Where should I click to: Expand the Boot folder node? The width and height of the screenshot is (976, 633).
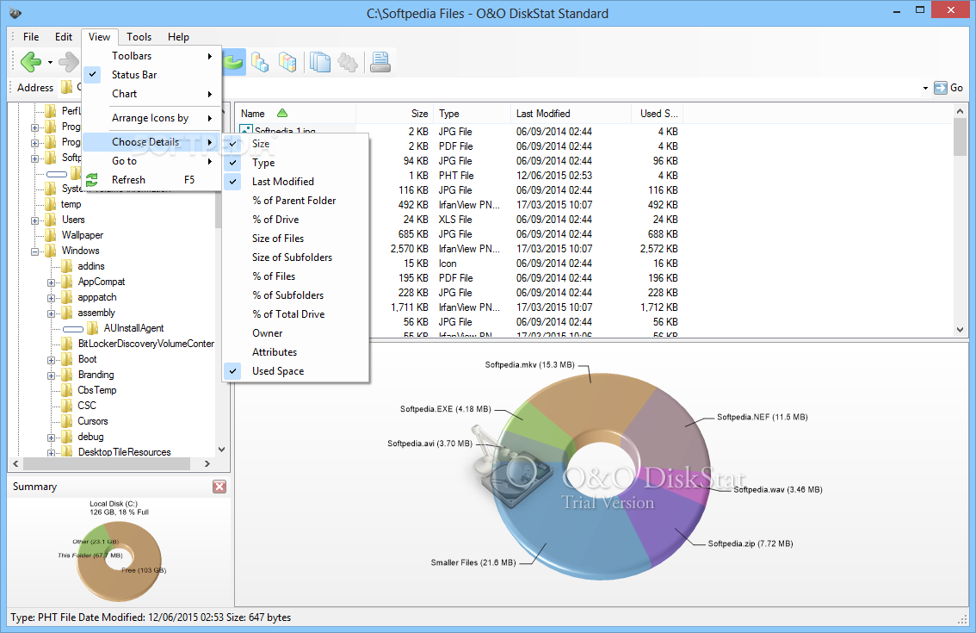(x=51, y=360)
